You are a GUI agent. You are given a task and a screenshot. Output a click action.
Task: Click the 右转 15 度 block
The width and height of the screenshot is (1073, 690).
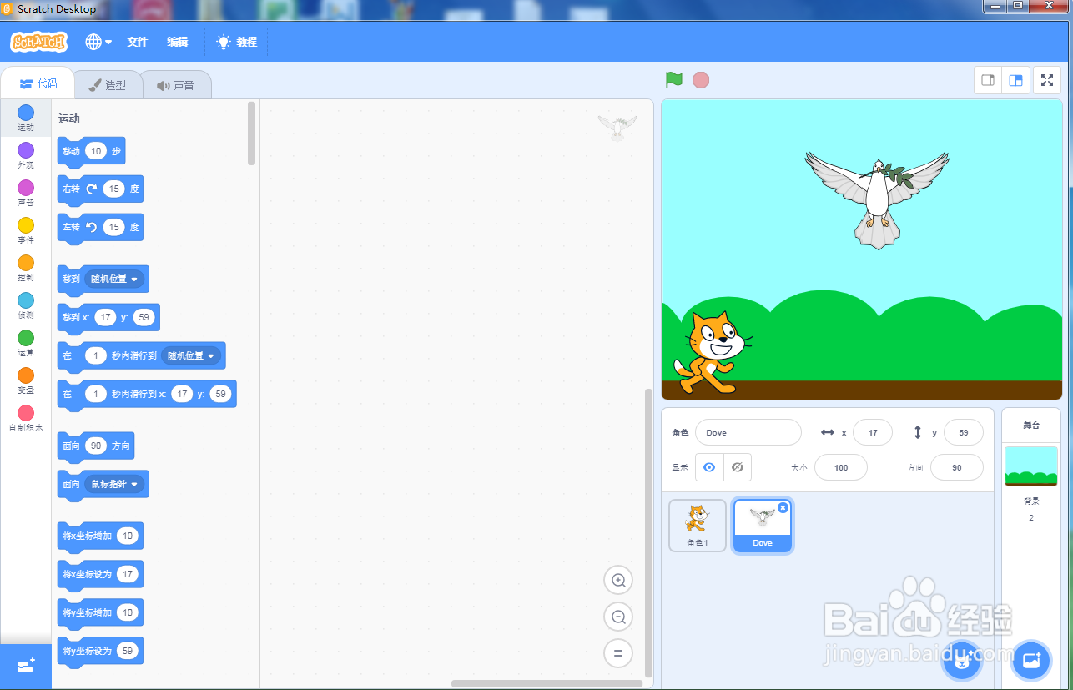(100, 189)
